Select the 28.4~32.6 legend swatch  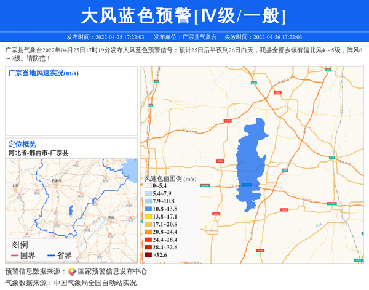point(148,247)
